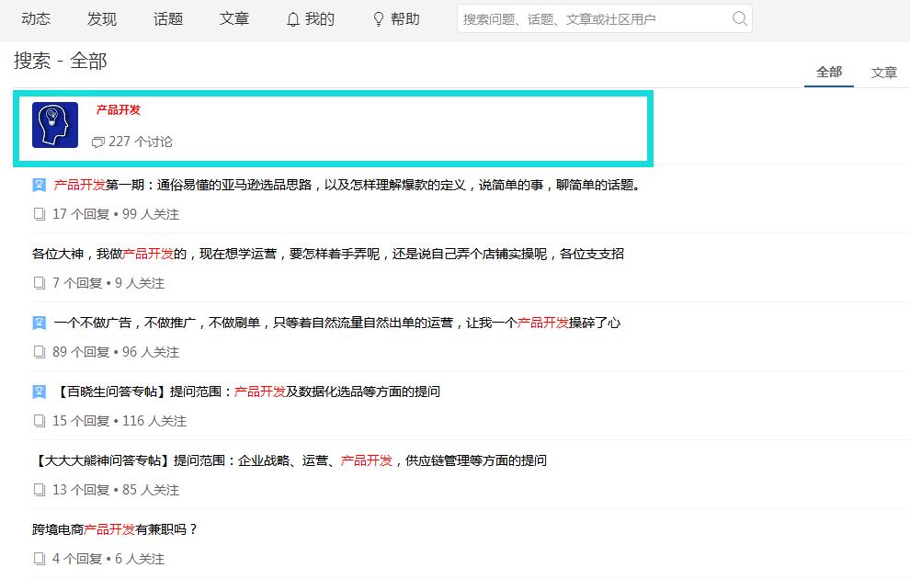Click the badge icon before 产品开发第一期
The width and height of the screenshot is (910, 579).
coord(39,185)
